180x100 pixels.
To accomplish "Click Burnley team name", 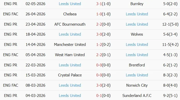I will pos(137,4).
